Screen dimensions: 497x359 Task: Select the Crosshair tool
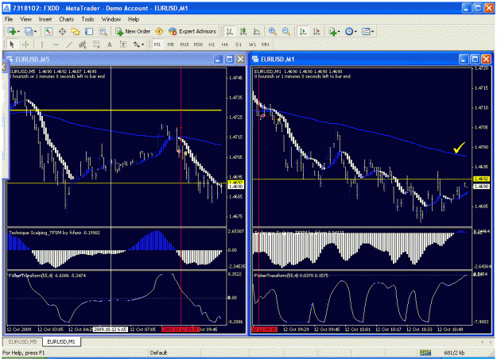pos(25,44)
